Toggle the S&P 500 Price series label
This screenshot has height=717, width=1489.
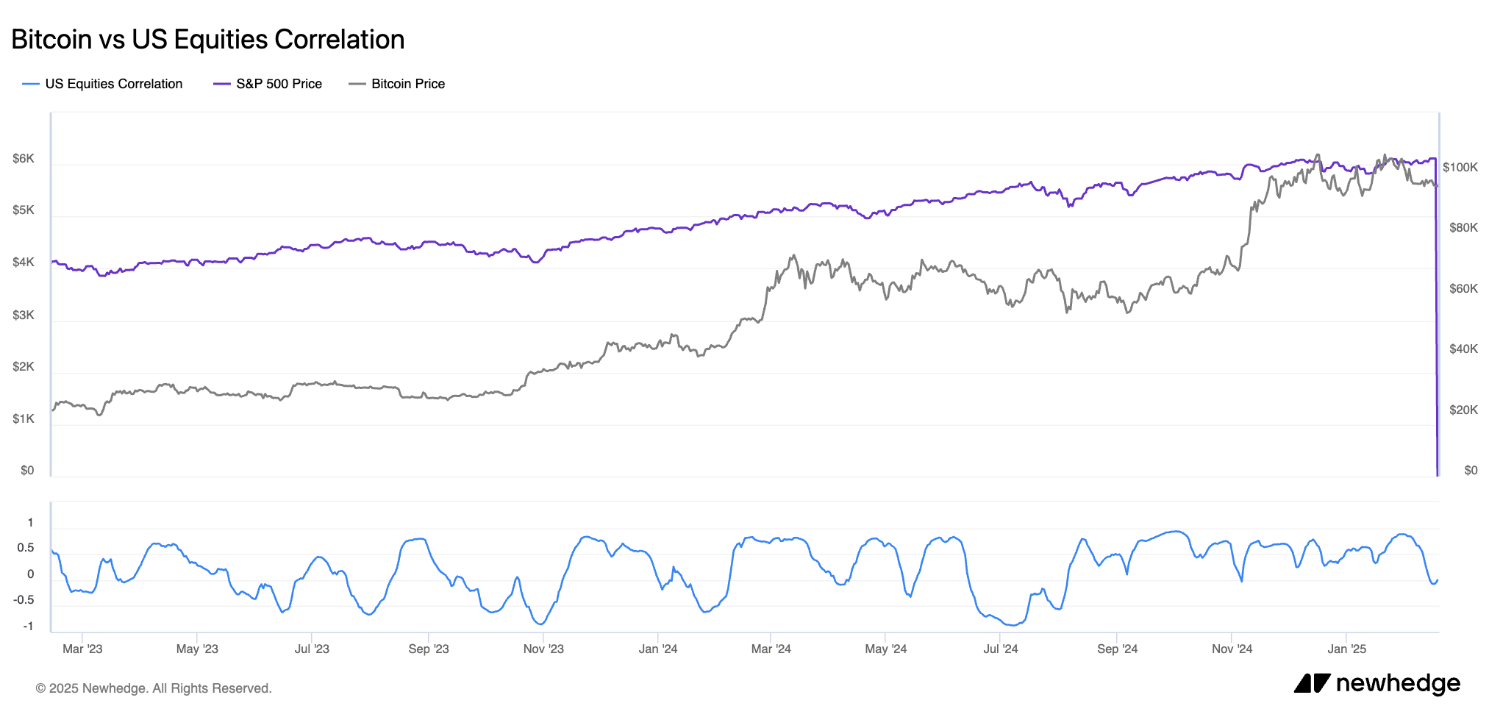[279, 84]
